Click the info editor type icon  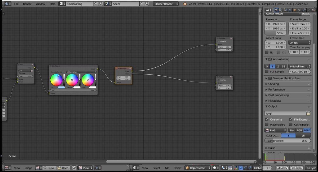point(8,4)
